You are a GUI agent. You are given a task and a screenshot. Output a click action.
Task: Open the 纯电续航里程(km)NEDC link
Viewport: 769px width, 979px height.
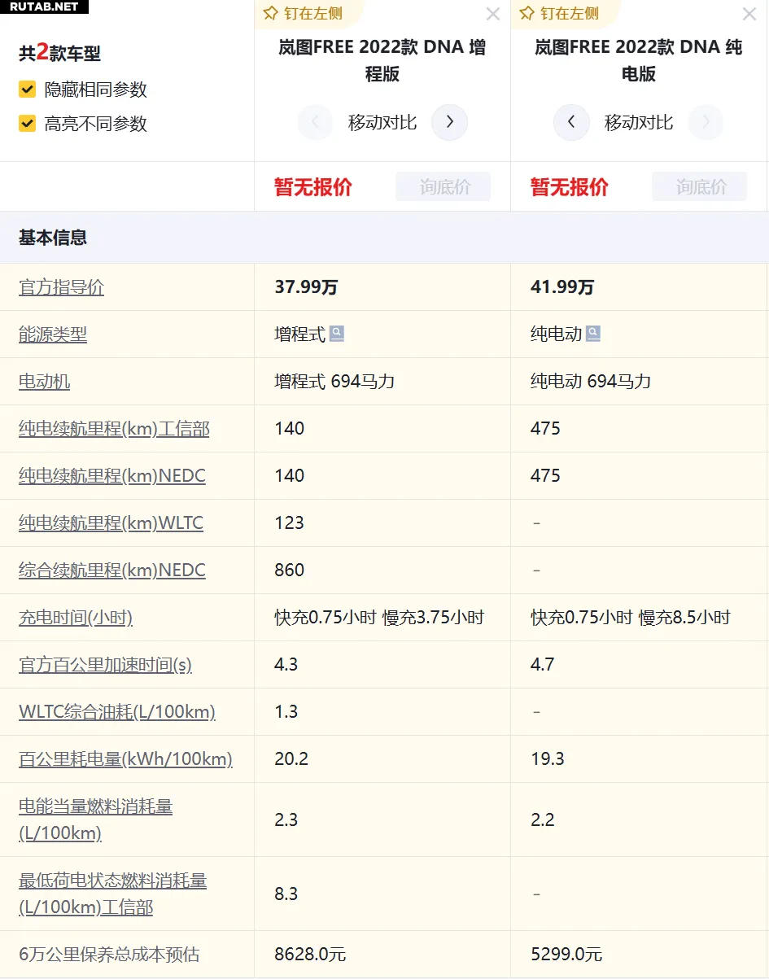112,476
